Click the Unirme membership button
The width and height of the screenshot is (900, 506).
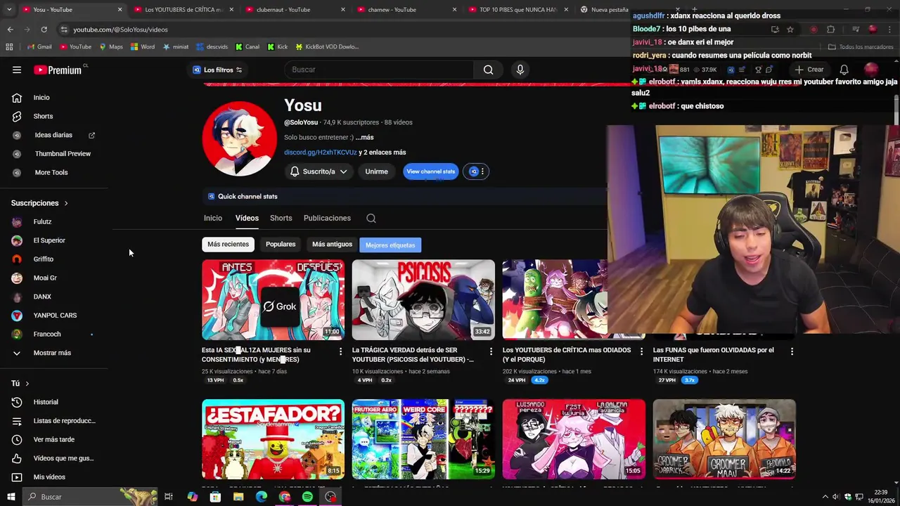click(376, 171)
